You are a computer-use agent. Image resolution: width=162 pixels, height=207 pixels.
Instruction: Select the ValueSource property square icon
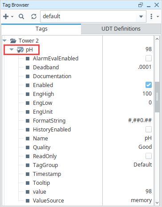click(x=28, y=201)
